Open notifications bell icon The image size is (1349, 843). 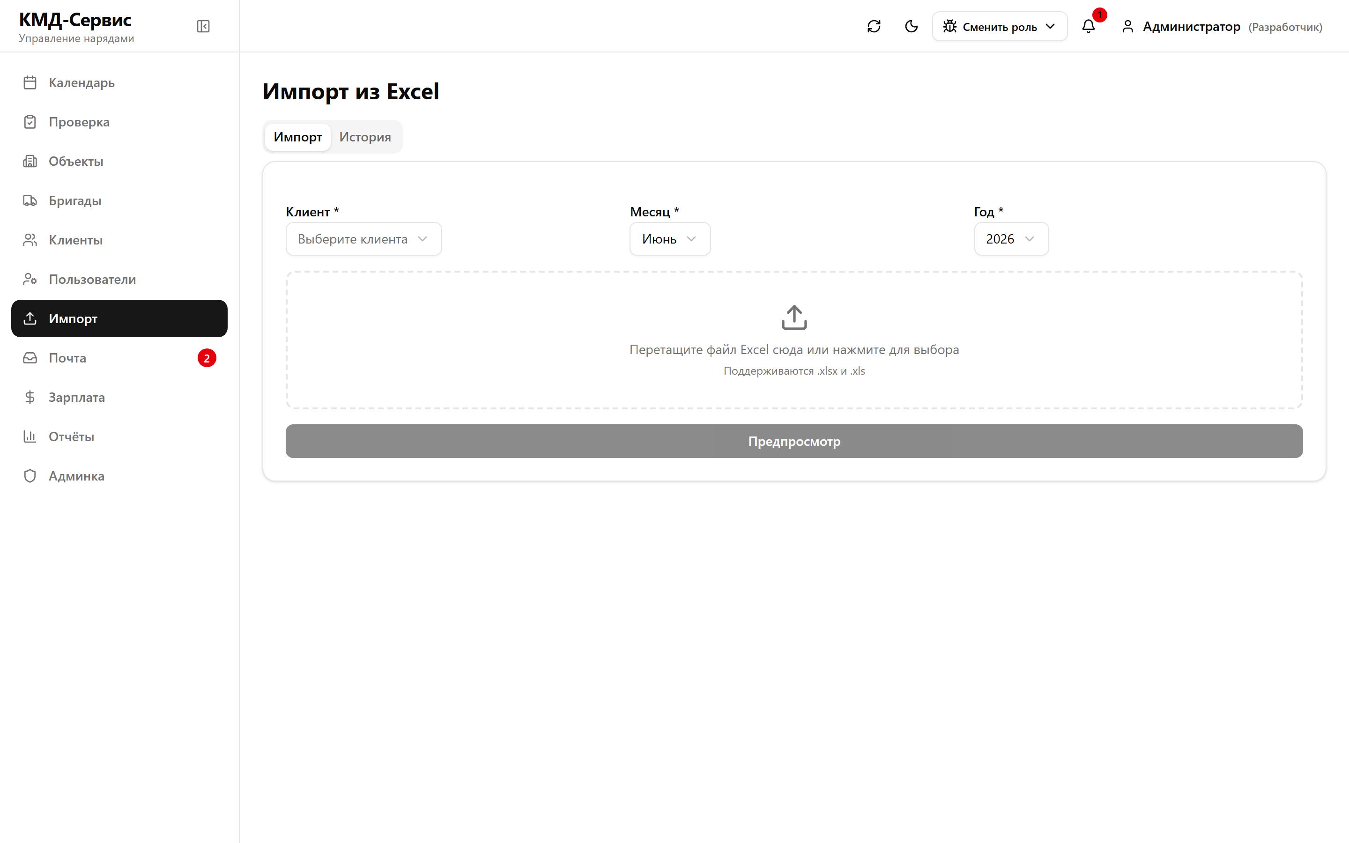(x=1088, y=26)
